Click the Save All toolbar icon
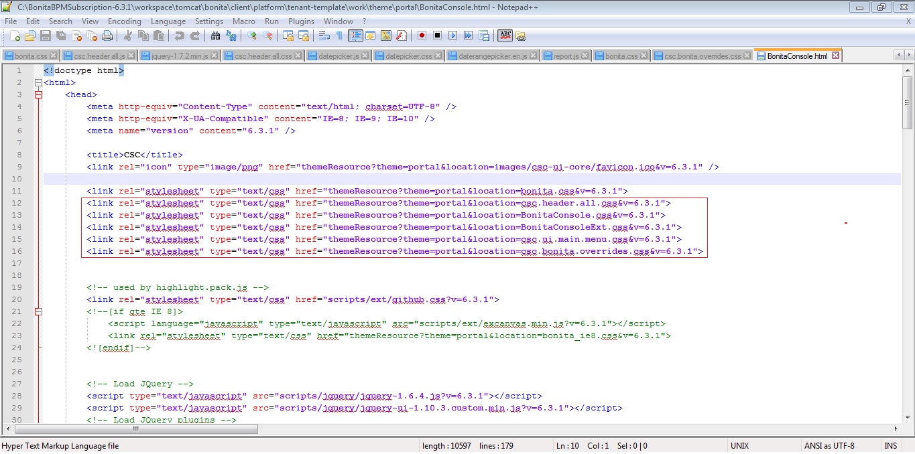 click(61, 35)
